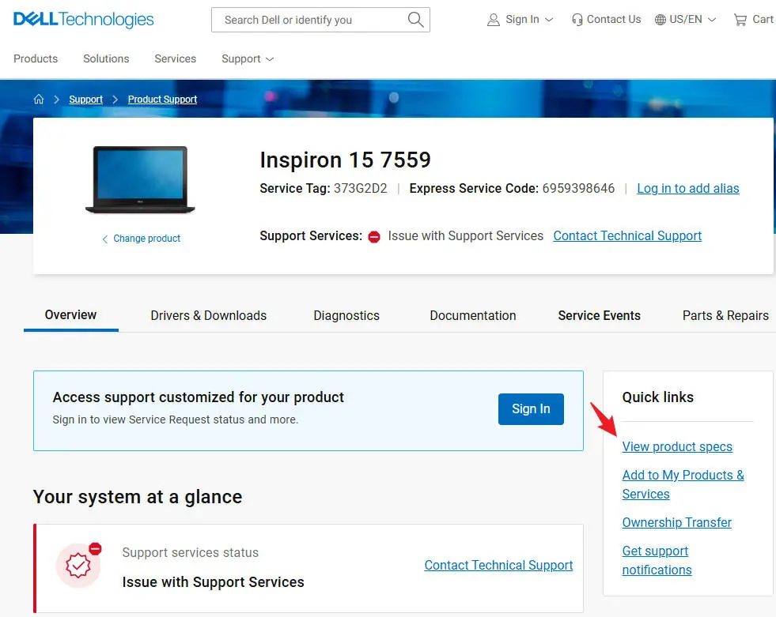Viewport: 776px width, 617px height.
Task: Click the Express Service Code 6959398646
Action: pyautogui.click(x=578, y=188)
